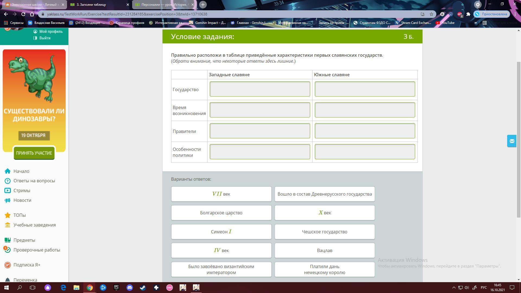Expand hidden bookmarks chevron

click(475, 23)
